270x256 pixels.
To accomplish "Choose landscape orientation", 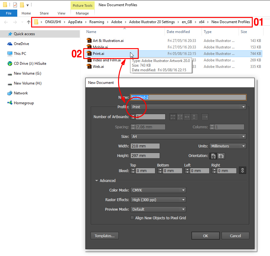I will click(221, 156).
